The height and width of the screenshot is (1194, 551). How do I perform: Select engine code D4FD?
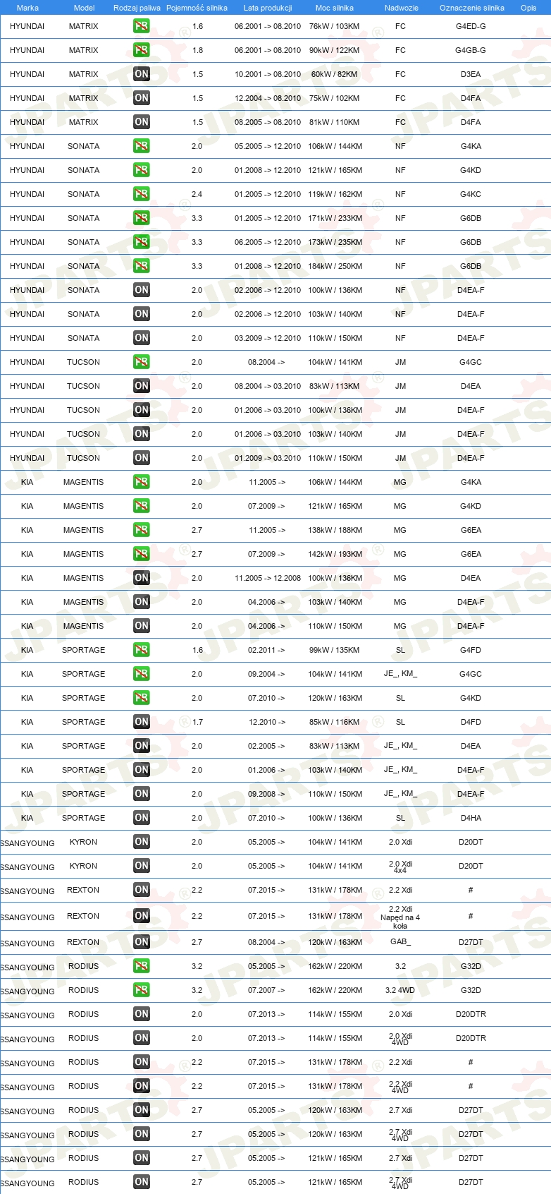(x=471, y=722)
